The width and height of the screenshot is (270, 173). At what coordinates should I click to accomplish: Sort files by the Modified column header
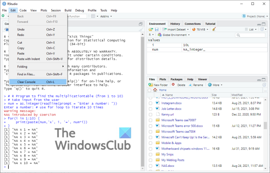(247, 95)
